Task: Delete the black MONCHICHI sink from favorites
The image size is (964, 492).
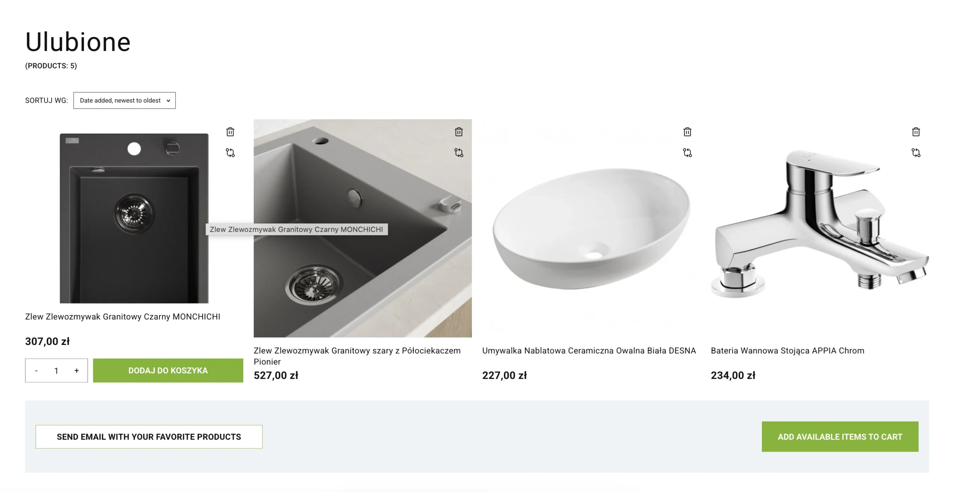Action: (230, 132)
